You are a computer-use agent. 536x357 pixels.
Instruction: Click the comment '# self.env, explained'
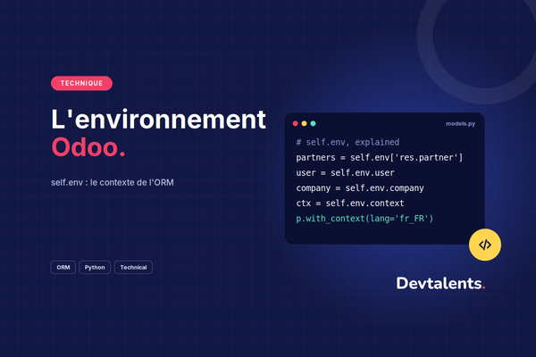coord(348,142)
